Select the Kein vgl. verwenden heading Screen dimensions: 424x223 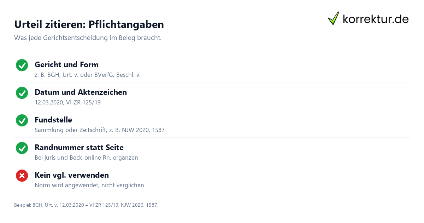pyautogui.click(x=72, y=175)
